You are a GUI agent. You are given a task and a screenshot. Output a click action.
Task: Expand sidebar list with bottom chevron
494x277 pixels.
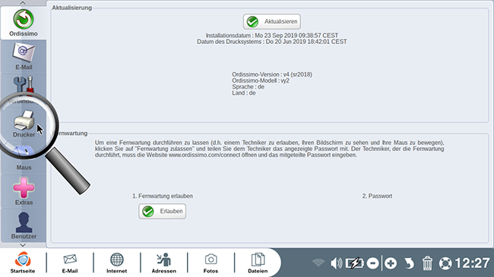[23, 245]
